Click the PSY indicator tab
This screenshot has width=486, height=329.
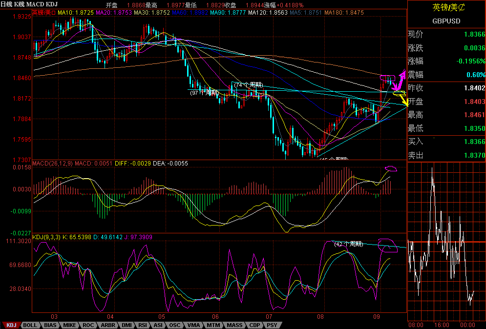(272, 325)
